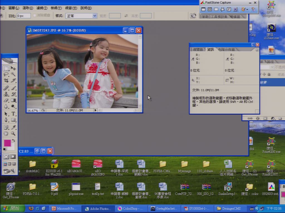The width and height of the screenshot is (285, 213).
Task: Expand the document status bar arrow menu
Action: 95,110
